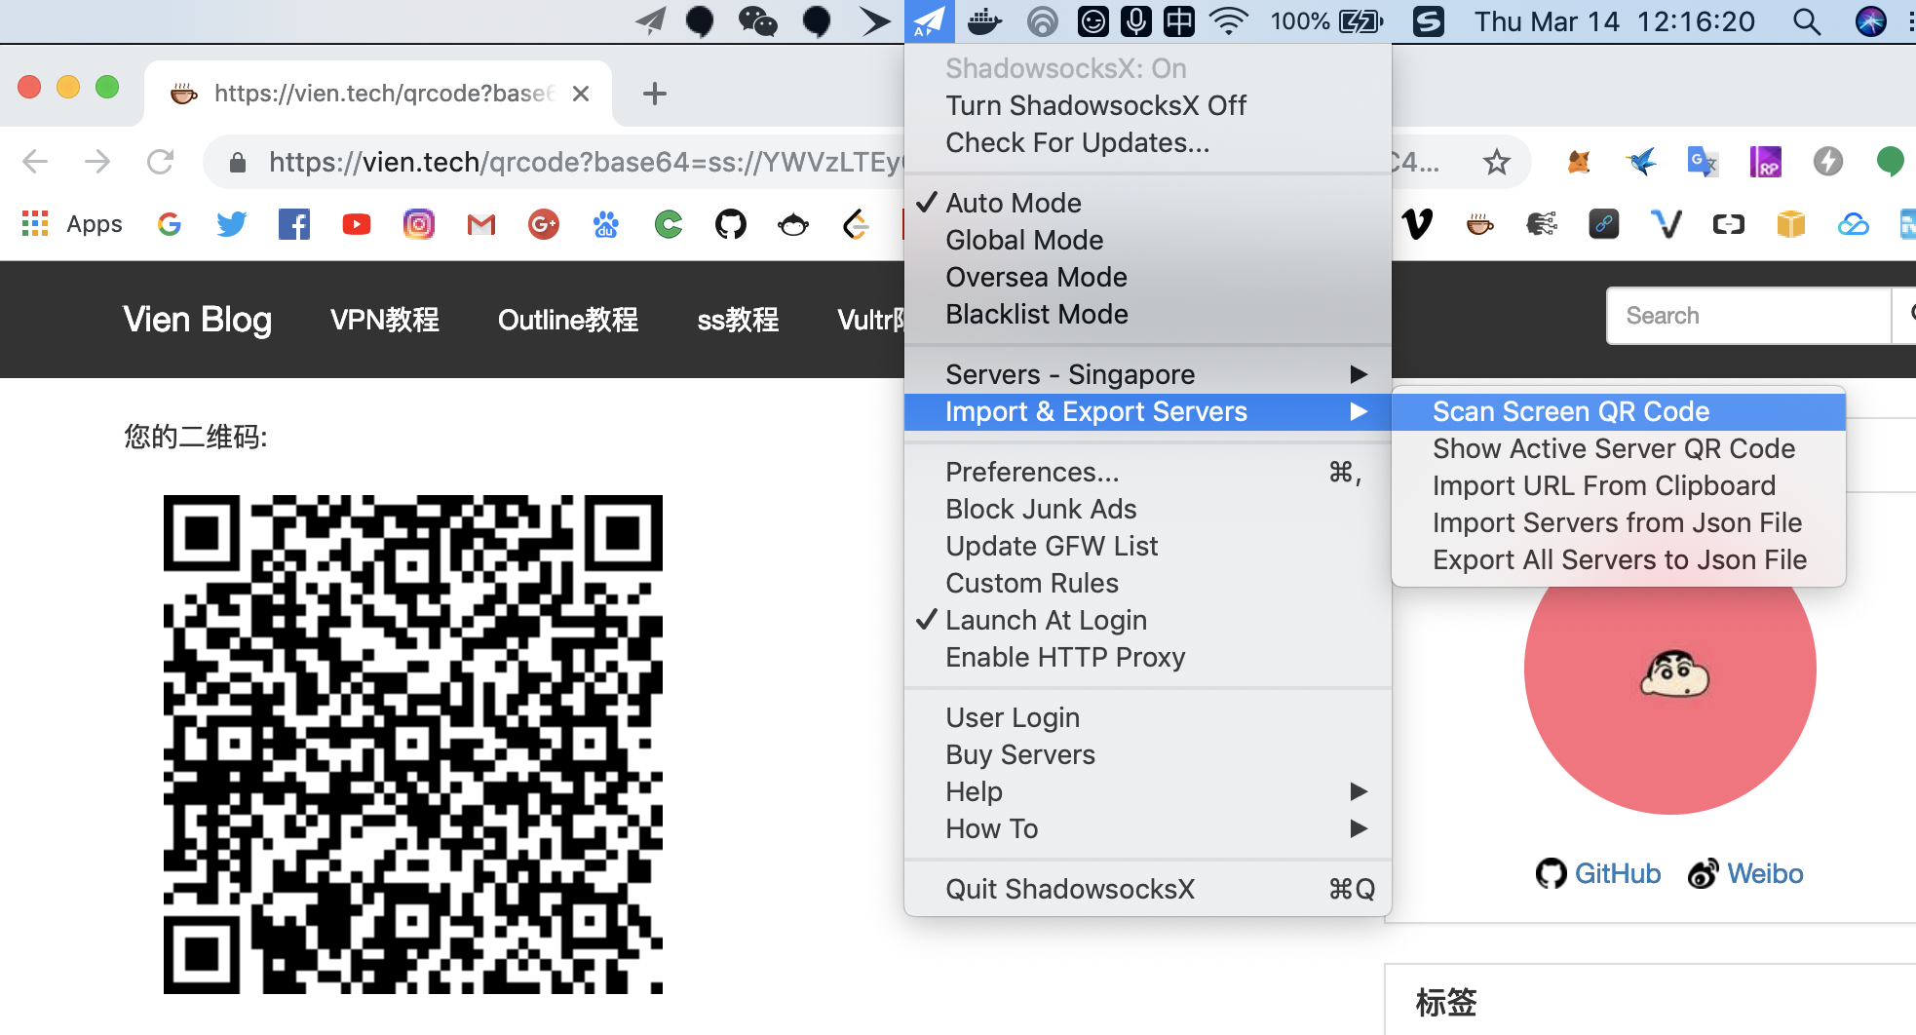Select Import URL From Clipboard
This screenshot has height=1035, width=1916.
click(1619, 485)
